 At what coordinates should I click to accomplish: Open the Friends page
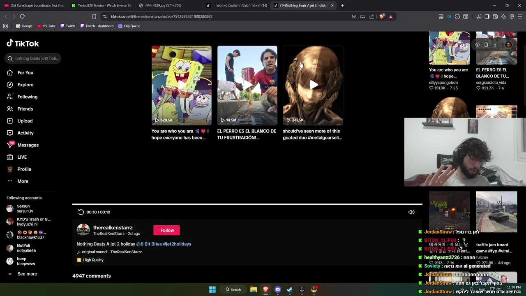tap(20, 109)
